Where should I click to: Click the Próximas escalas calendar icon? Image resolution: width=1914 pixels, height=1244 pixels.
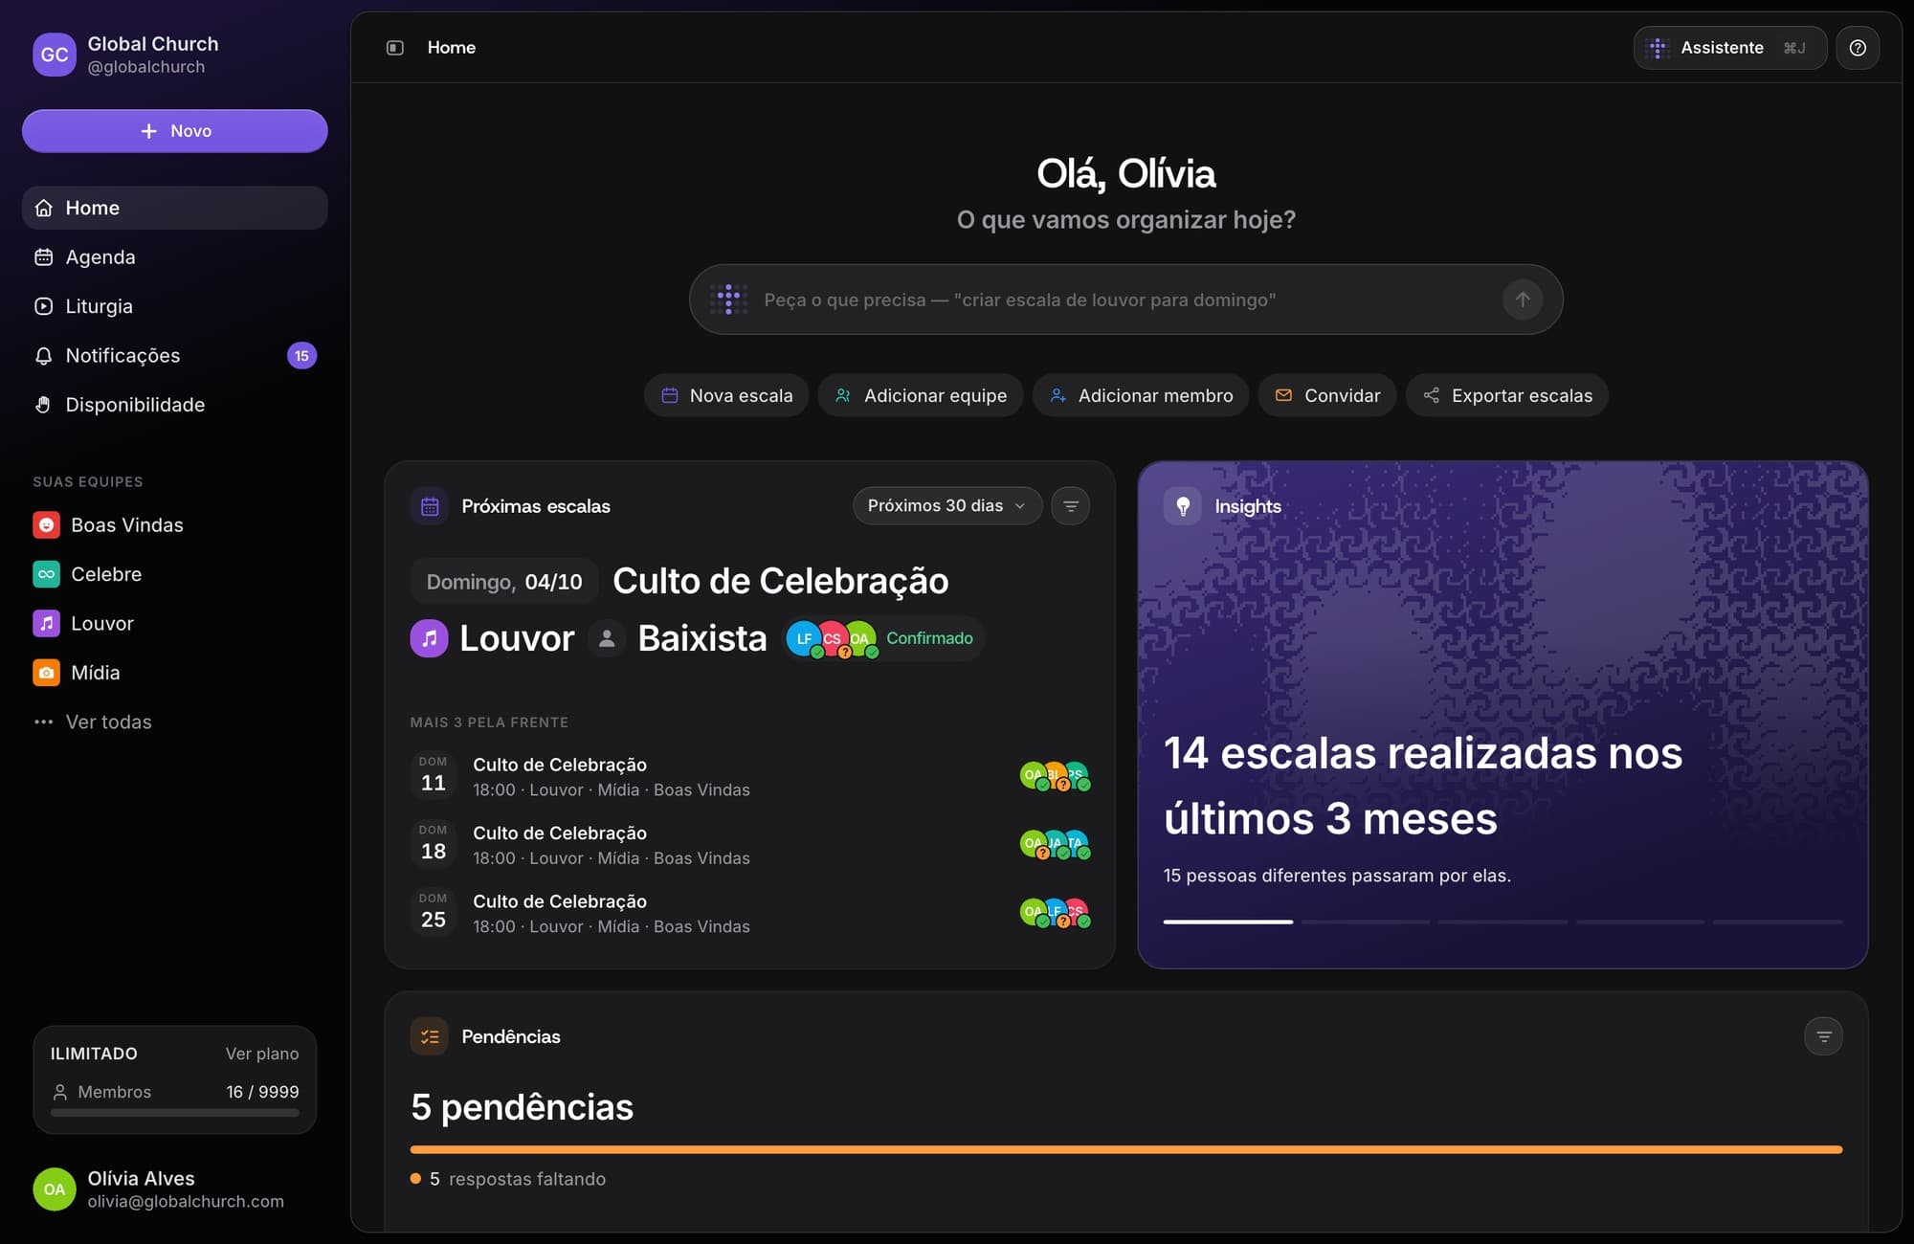[x=430, y=506]
